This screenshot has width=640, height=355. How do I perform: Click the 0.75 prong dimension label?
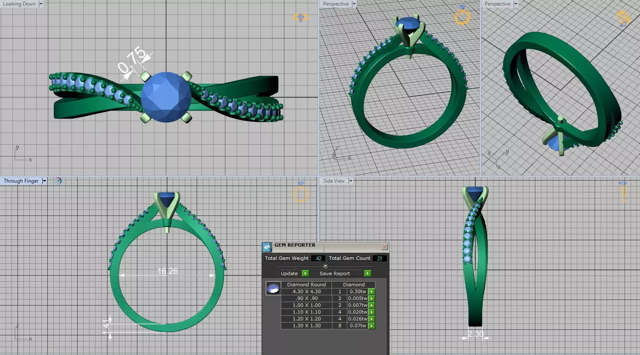click(132, 61)
